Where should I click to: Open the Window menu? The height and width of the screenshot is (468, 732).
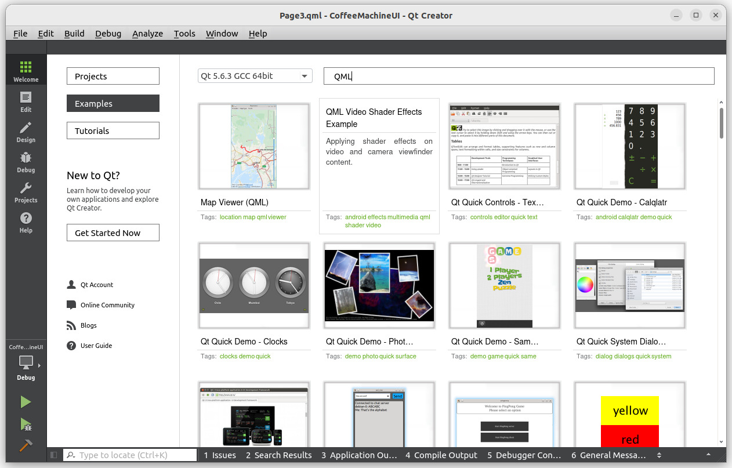222,33
